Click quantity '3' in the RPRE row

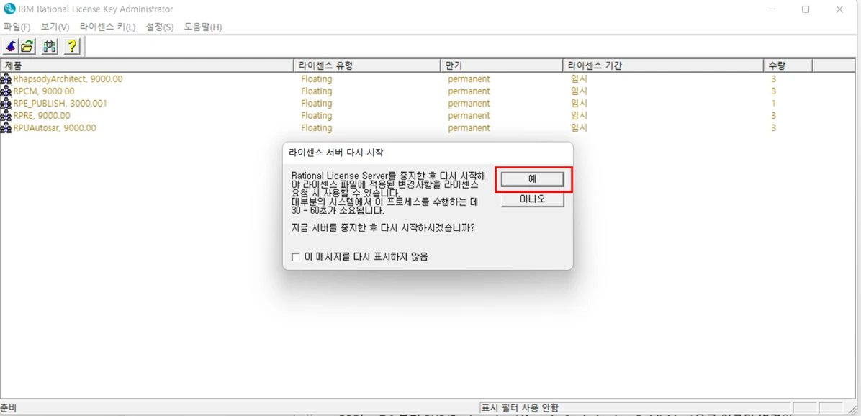pos(773,115)
